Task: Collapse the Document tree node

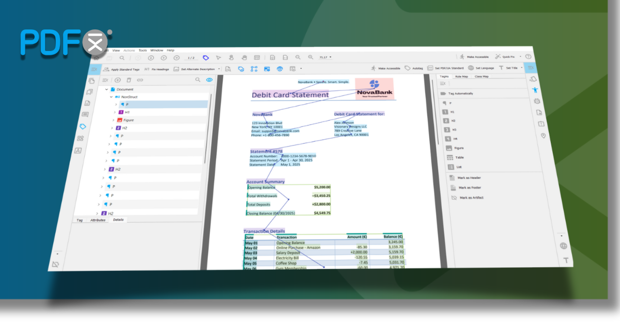Action: [x=107, y=89]
